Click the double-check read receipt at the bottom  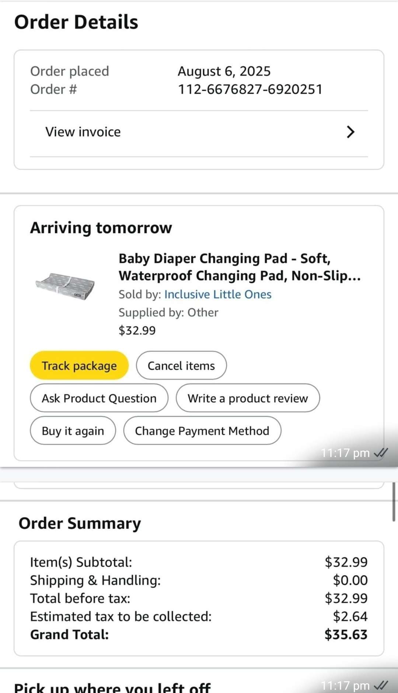coord(381,685)
